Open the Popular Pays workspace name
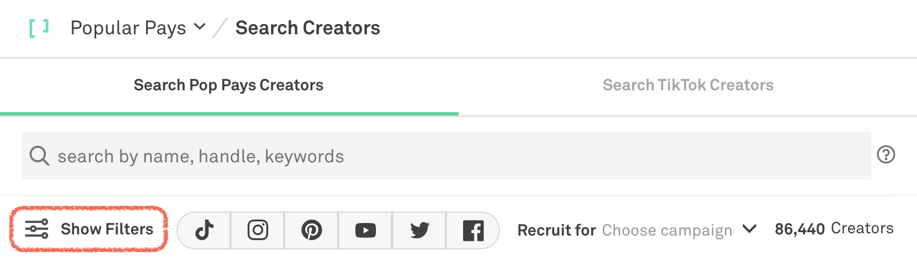 tap(128, 28)
